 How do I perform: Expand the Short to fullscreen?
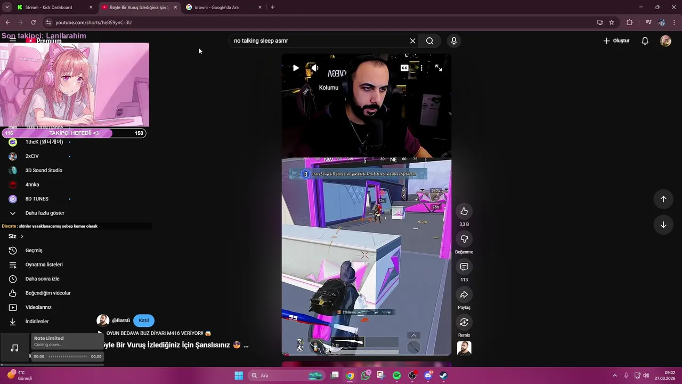(x=439, y=68)
